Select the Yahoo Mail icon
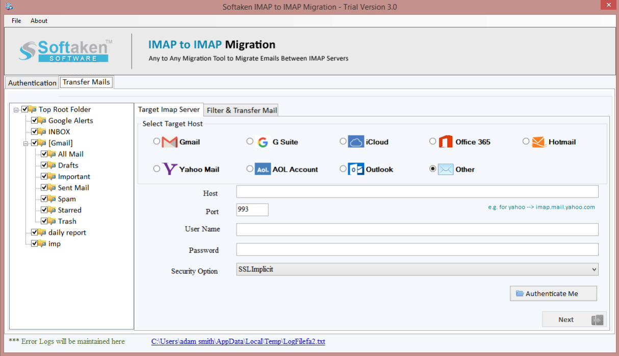This screenshot has height=356, width=619. 169,169
